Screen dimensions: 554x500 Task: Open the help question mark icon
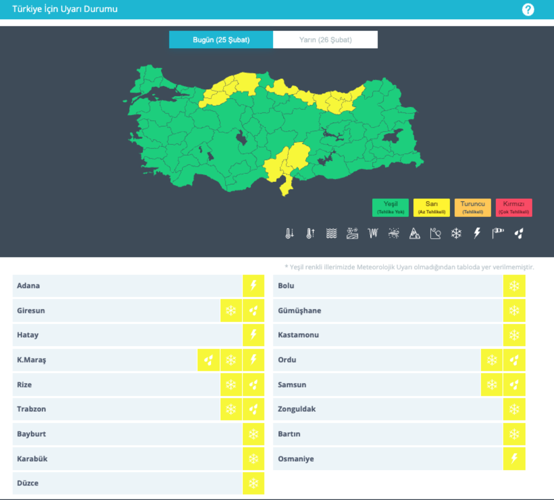528,10
